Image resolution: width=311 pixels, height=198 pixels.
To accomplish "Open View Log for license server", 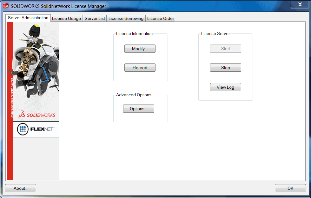I will 226,87.
